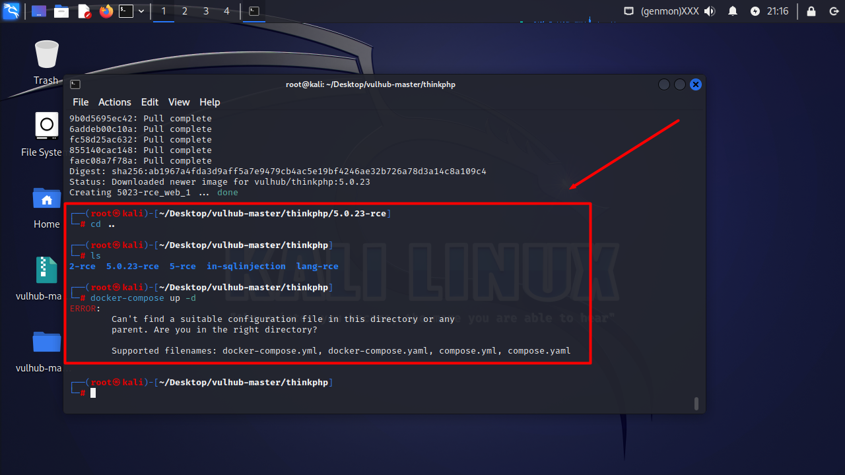Click the Status: Downloaded newer image line
This screenshot has height=475, width=845.
coord(220,181)
